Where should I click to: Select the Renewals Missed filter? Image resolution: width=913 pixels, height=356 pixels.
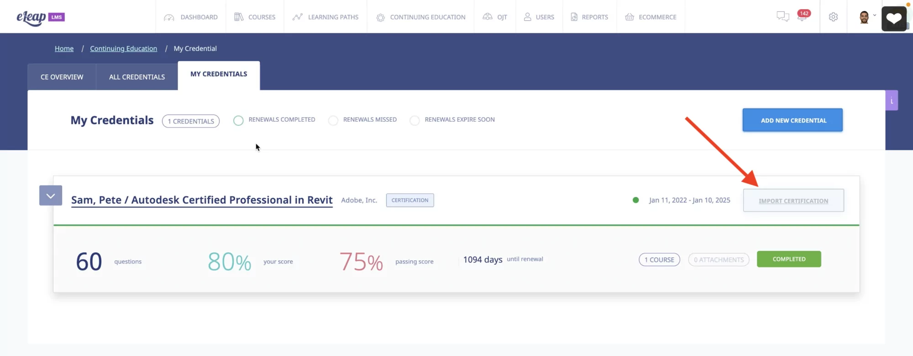pos(333,120)
